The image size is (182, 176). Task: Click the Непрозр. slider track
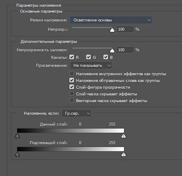(x=92, y=28)
